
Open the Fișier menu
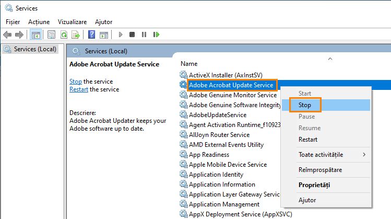coord(13,22)
